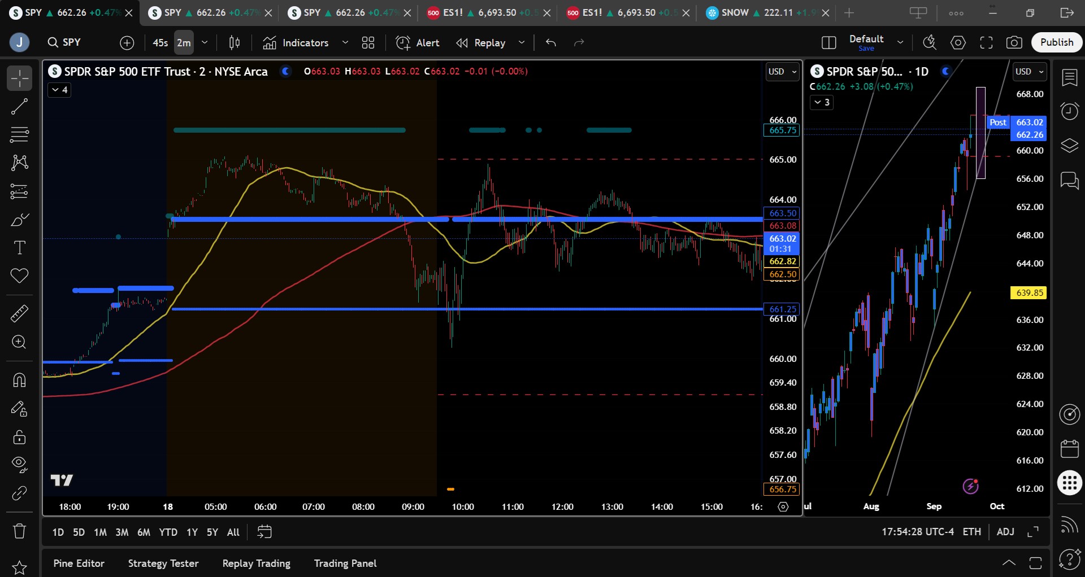Open the Fibonacci retracement tools
Screen dimensions: 1085x577
(x=19, y=135)
